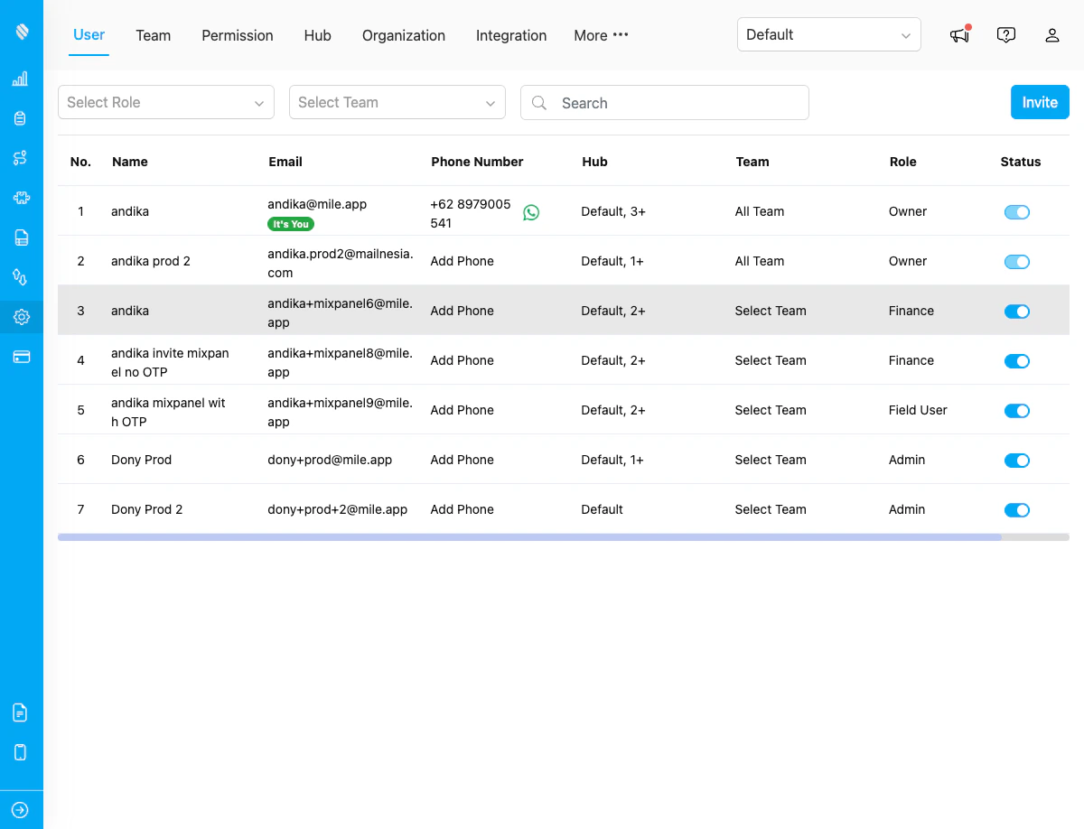Open the user profile icon at top right
Viewport: 1084px width, 829px height.
[x=1052, y=35]
